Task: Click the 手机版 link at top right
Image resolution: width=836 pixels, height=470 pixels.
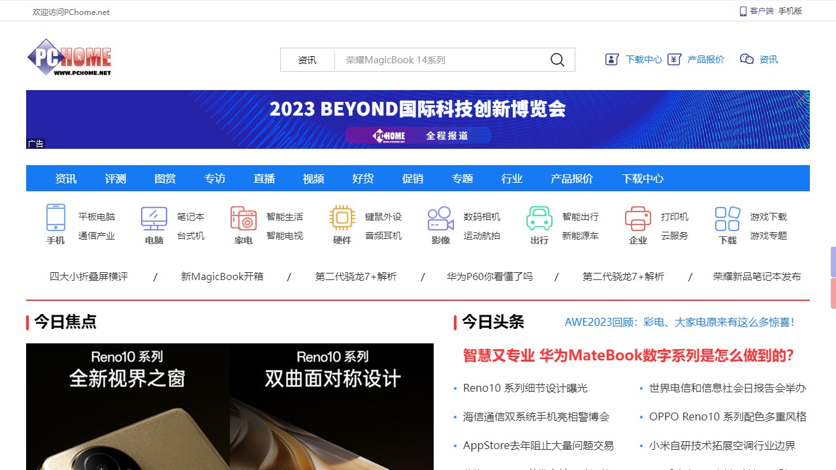Action: point(790,11)
